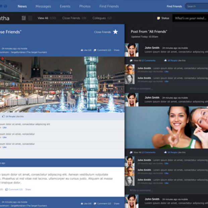Open the Photos tab

85,6
